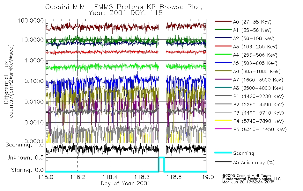Image resolution: width=303 pixels, height=191 pixels.
Task: Click the red A3 legend line swatch
Action: (223, 46)
